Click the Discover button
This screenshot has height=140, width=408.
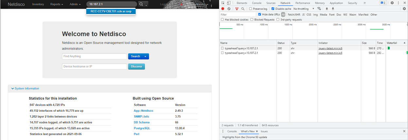pyautogui.click(x=136, y=66)
